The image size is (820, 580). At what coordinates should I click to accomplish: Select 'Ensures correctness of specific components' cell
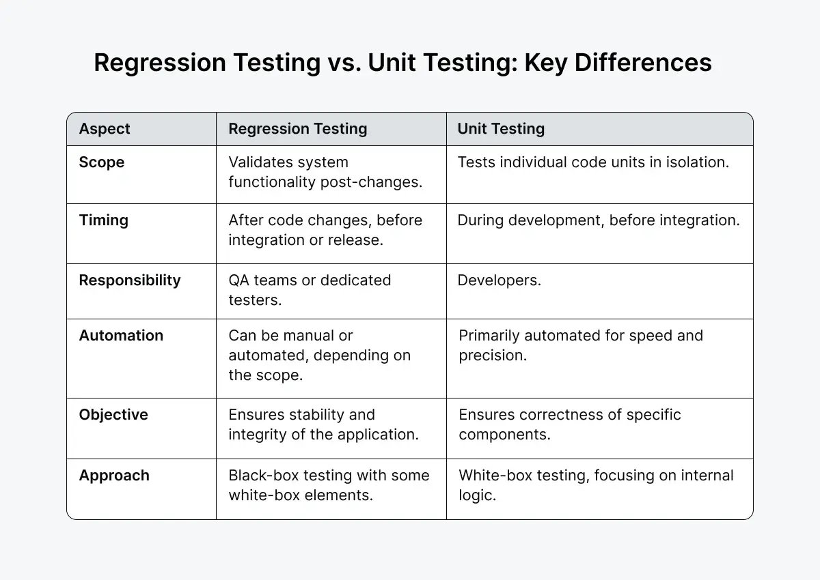click(x=570, y=424)
